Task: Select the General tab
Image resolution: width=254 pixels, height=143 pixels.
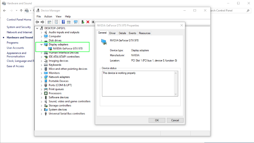Action: click(x=102, y=33)
